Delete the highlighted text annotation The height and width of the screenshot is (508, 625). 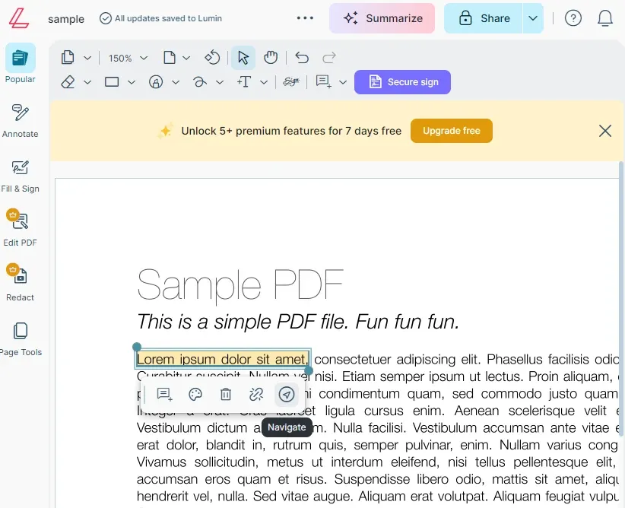coord(225,394)
